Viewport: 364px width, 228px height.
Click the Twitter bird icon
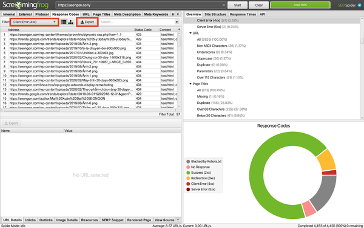(360, 5)
